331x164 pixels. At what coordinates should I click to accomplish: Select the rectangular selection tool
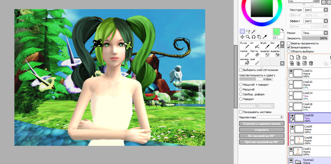(242, 31)
